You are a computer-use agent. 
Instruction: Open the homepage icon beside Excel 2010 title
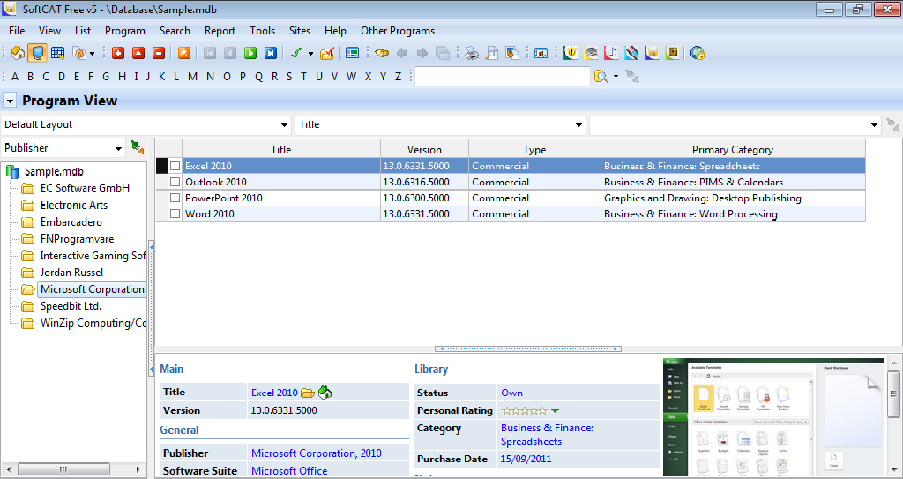325,393
